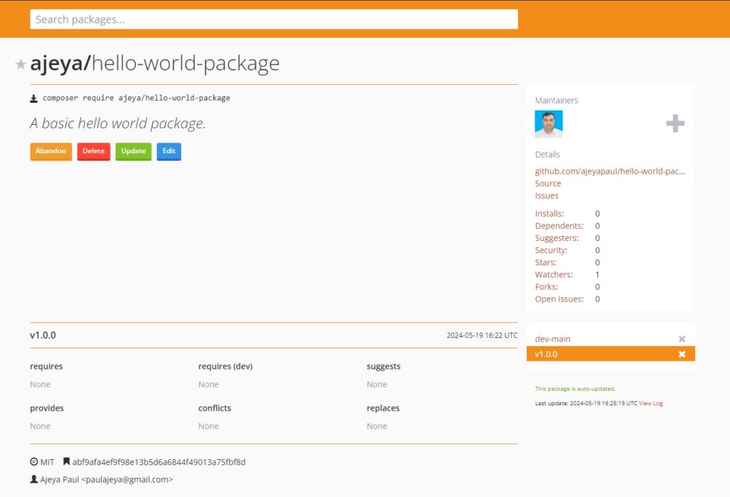Click the star icon beside package name

point(21,65)
